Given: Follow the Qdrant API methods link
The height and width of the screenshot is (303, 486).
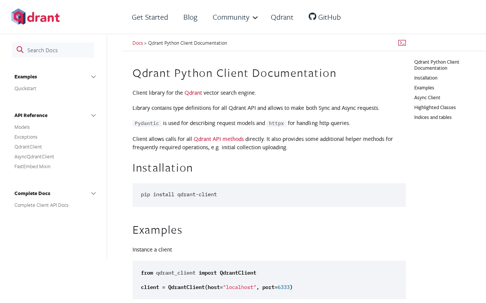Looking at the screenshot, I should [219, 139].
